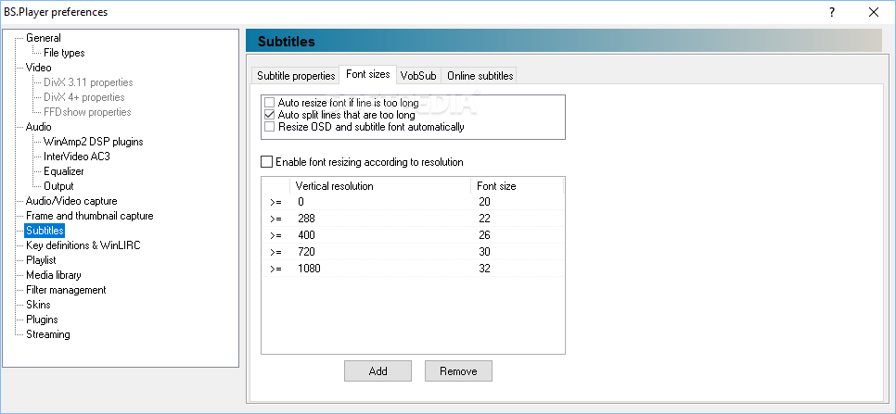This screenshot has width=896, height=414.
Task: Select InterVideo AC3 entry
Action: click(77, 157)
